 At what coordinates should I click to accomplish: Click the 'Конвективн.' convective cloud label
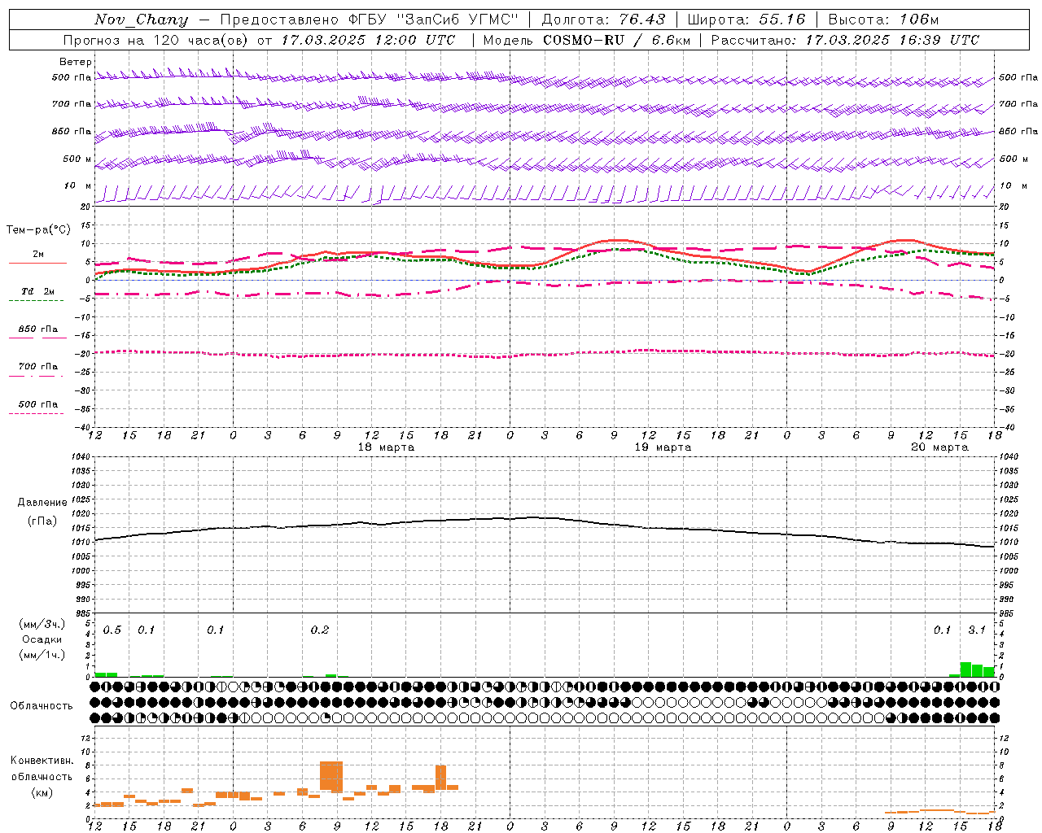point(42,761)
